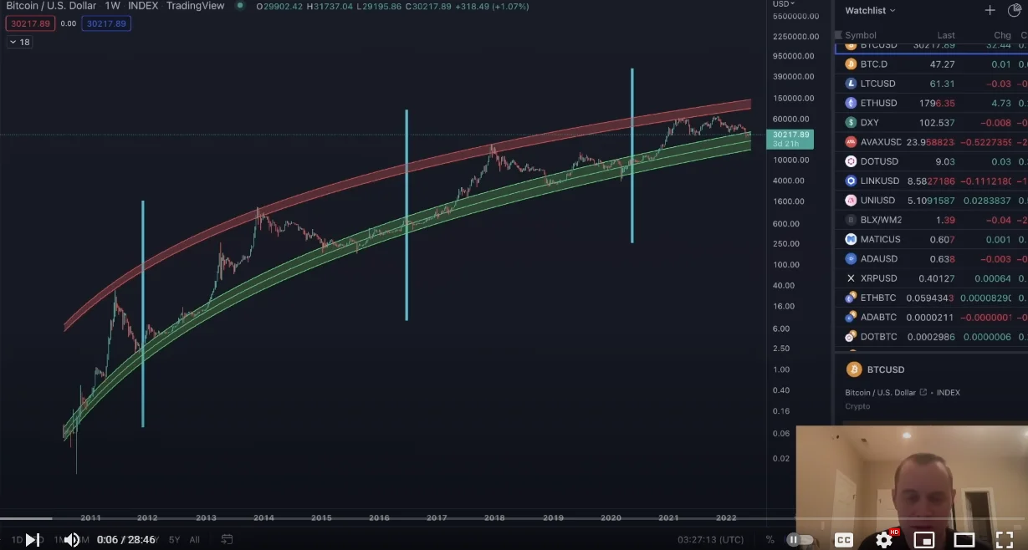The width and height of the screenshot is (1028, 550).
Task: Expand the Watchlist dropdown
Action: pyautogui.click(x=870, y=10)
